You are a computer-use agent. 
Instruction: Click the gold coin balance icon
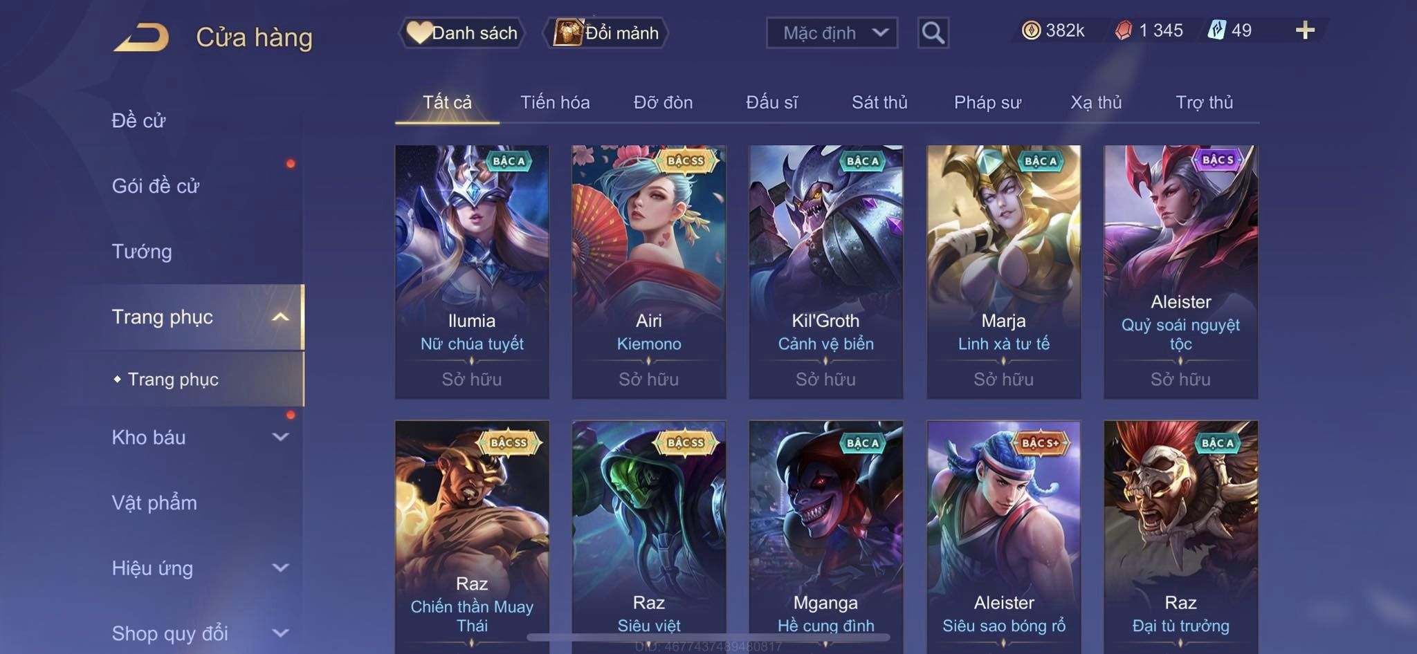pos(1031,30)
